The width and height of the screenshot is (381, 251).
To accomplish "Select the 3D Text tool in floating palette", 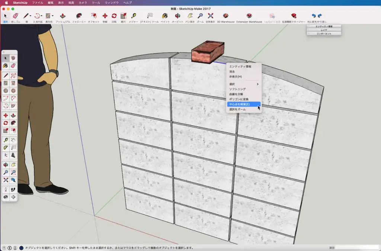I will pyautogui.click(x=13, y=155).
